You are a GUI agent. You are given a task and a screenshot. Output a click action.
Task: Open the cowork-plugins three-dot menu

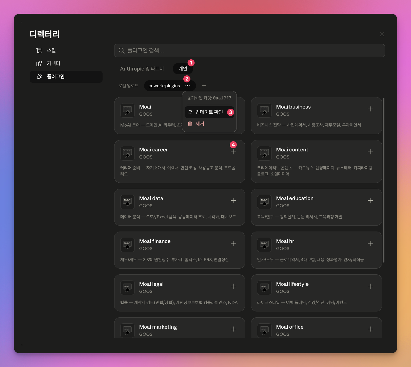pos(187,86)
